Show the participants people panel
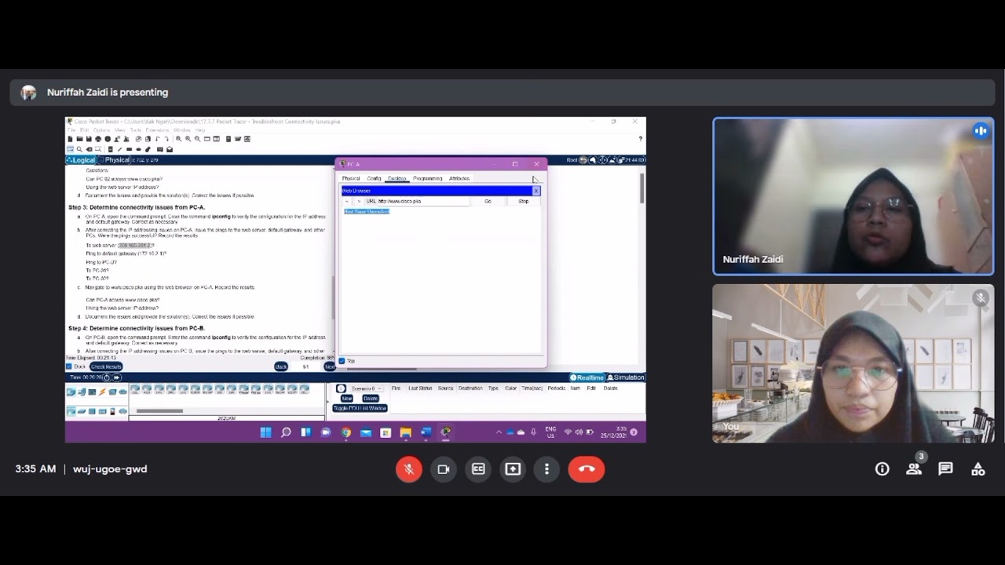This screenshot has width=1005, height=565. pos(914,469)
